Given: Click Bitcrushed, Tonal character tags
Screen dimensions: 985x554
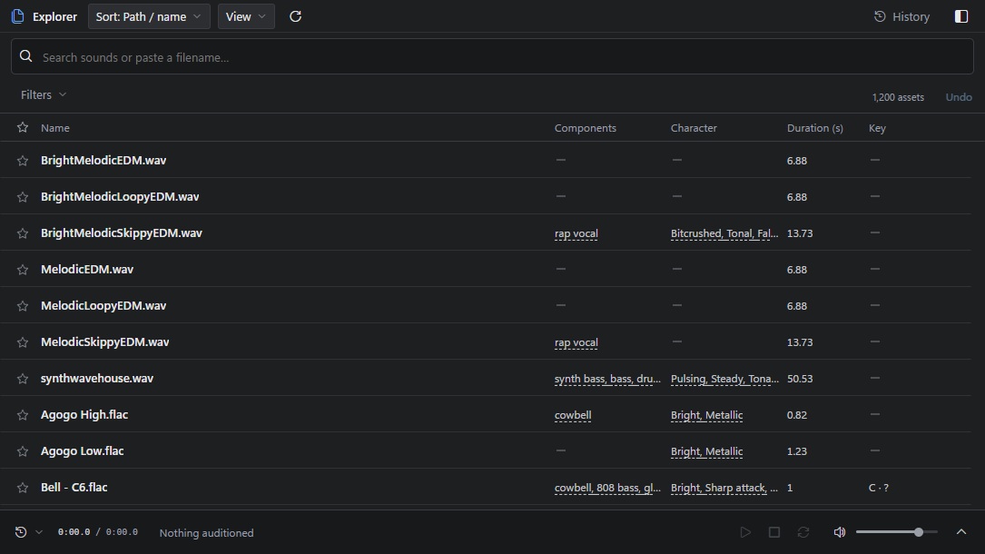Looking at the screenshot, I should click(724, 233).
